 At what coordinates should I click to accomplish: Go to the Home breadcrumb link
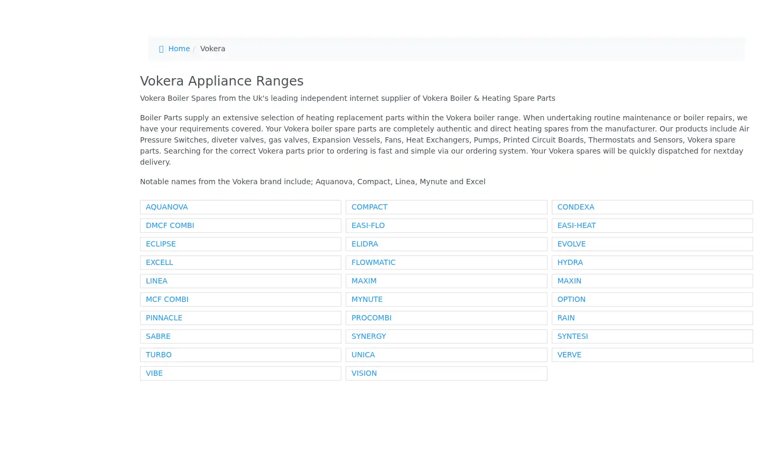pyautogui.click(x=179, y=49)
